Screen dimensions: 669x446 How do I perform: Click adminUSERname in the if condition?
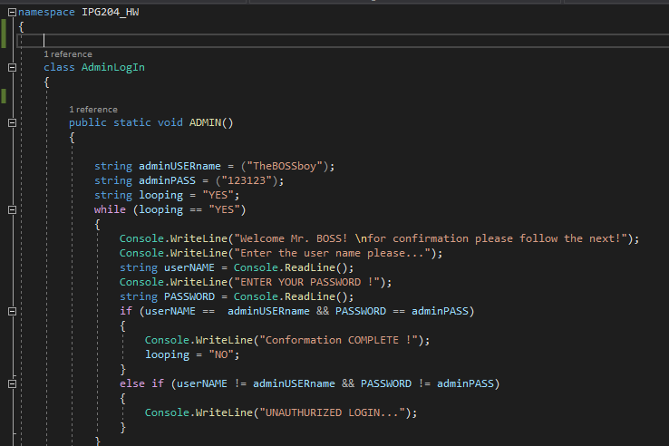pos(269,311)
